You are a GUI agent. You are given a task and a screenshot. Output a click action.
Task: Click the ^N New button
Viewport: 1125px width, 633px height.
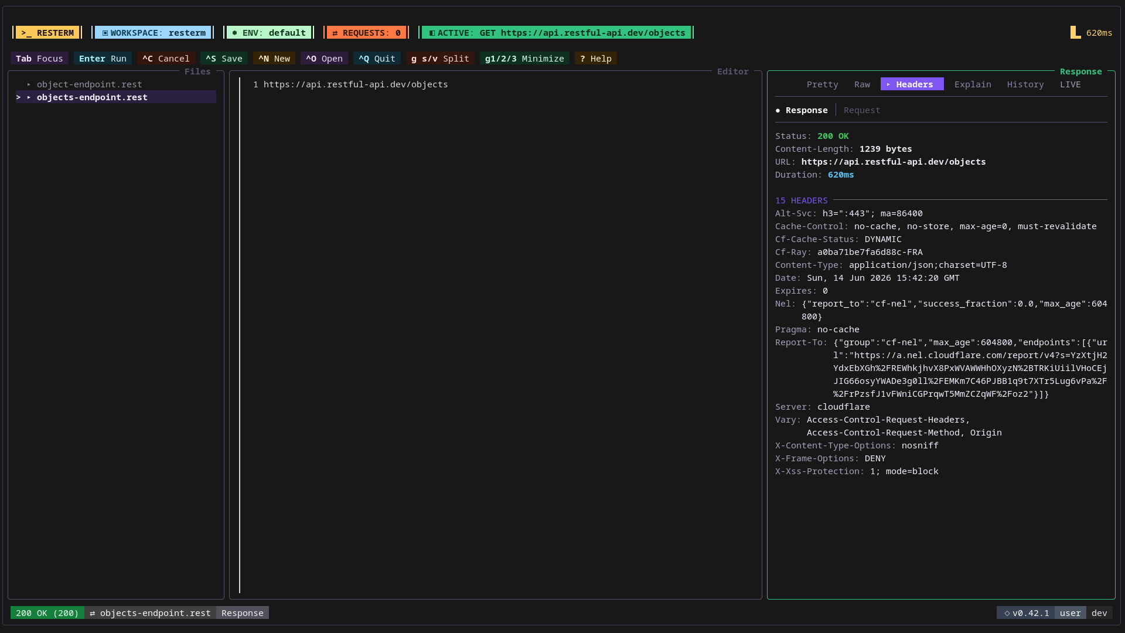274,59
